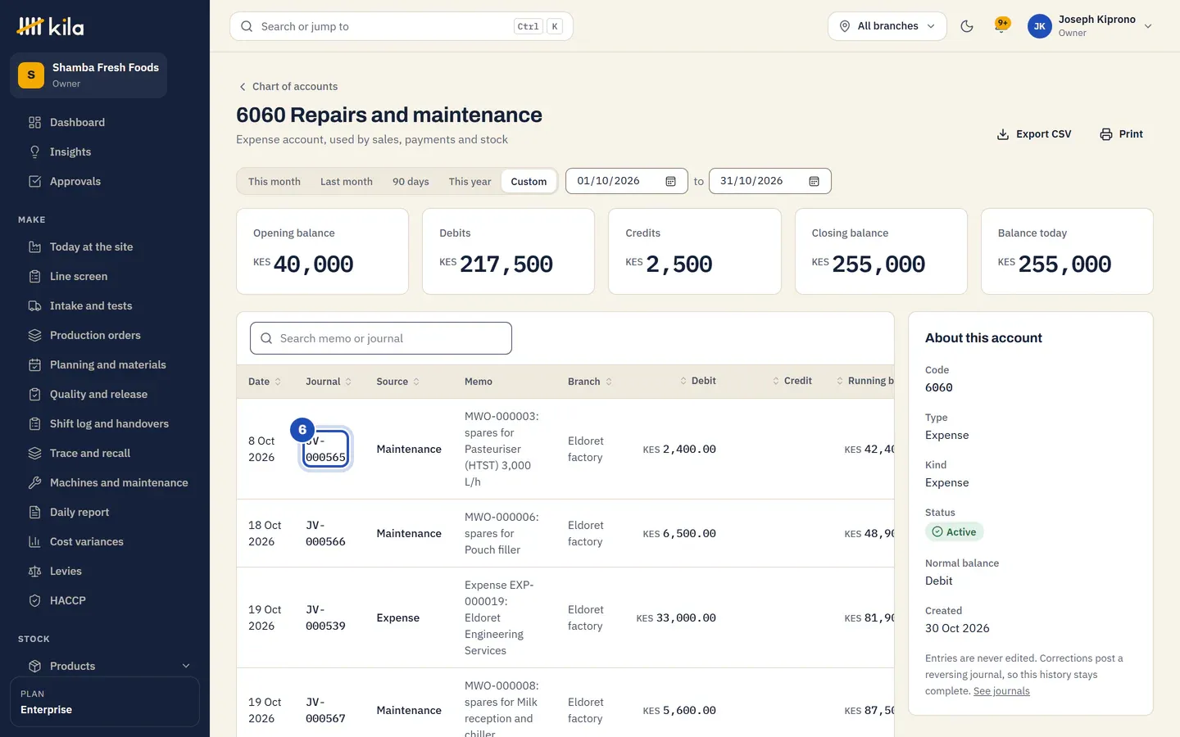Open the start date calendar picker icon
Viewport: 1180px width, 737px height.
[670, 181]
